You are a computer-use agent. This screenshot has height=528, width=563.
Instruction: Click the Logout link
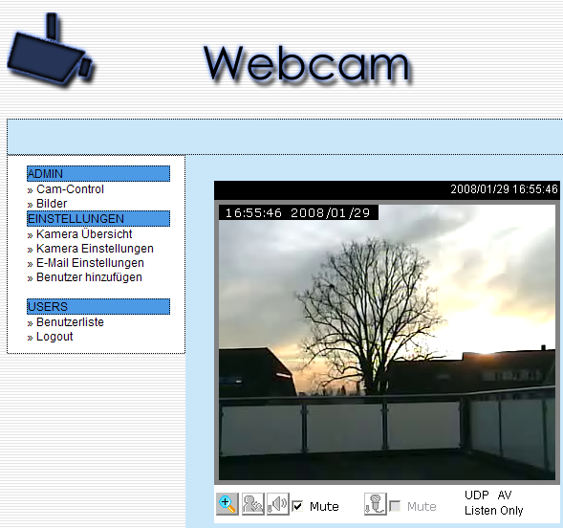click(x=54, y=337)
